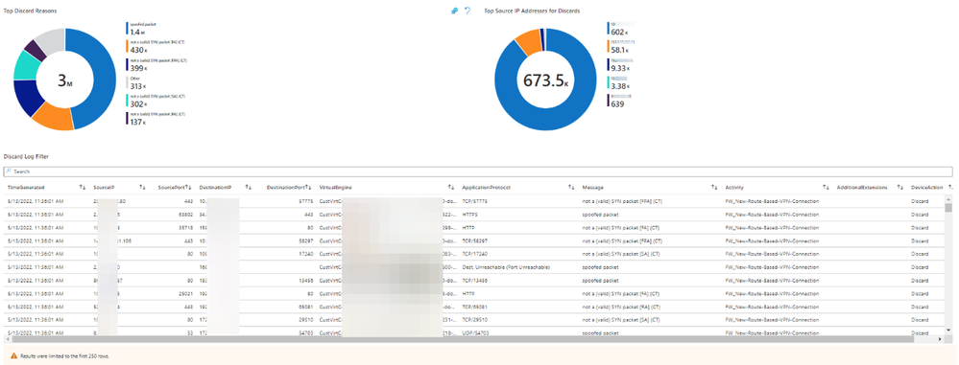The width and height of the screenshot is (959, 365).
Task: Click the orange slice of discard reasons donut
Action: (51, 117)
